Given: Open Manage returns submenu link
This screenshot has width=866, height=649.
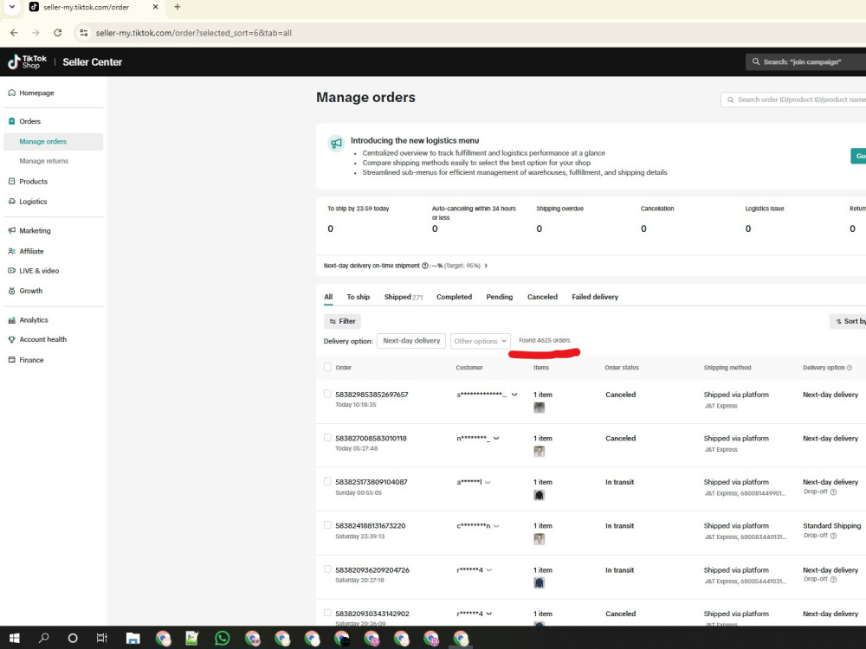Looking at the screenshot, I should point(43,161).
